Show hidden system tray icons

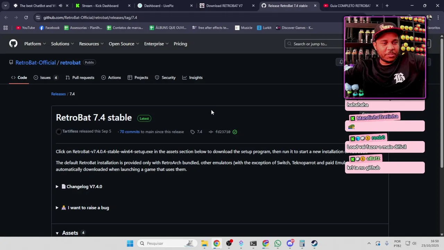[369, 243]
